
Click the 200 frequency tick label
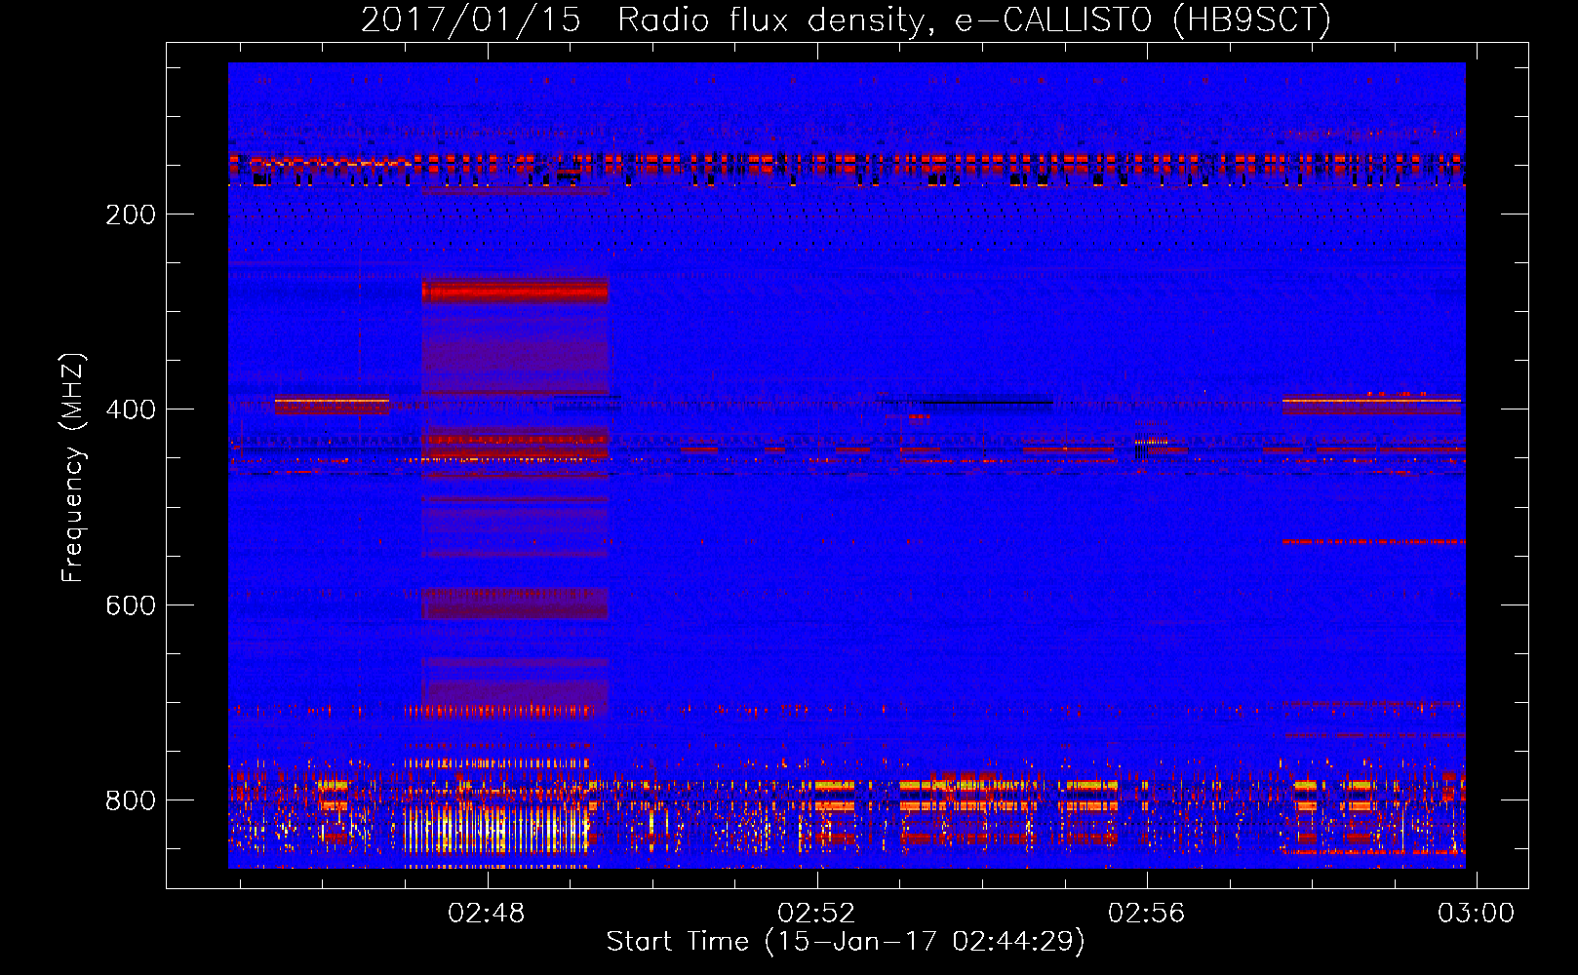[131, 215]
